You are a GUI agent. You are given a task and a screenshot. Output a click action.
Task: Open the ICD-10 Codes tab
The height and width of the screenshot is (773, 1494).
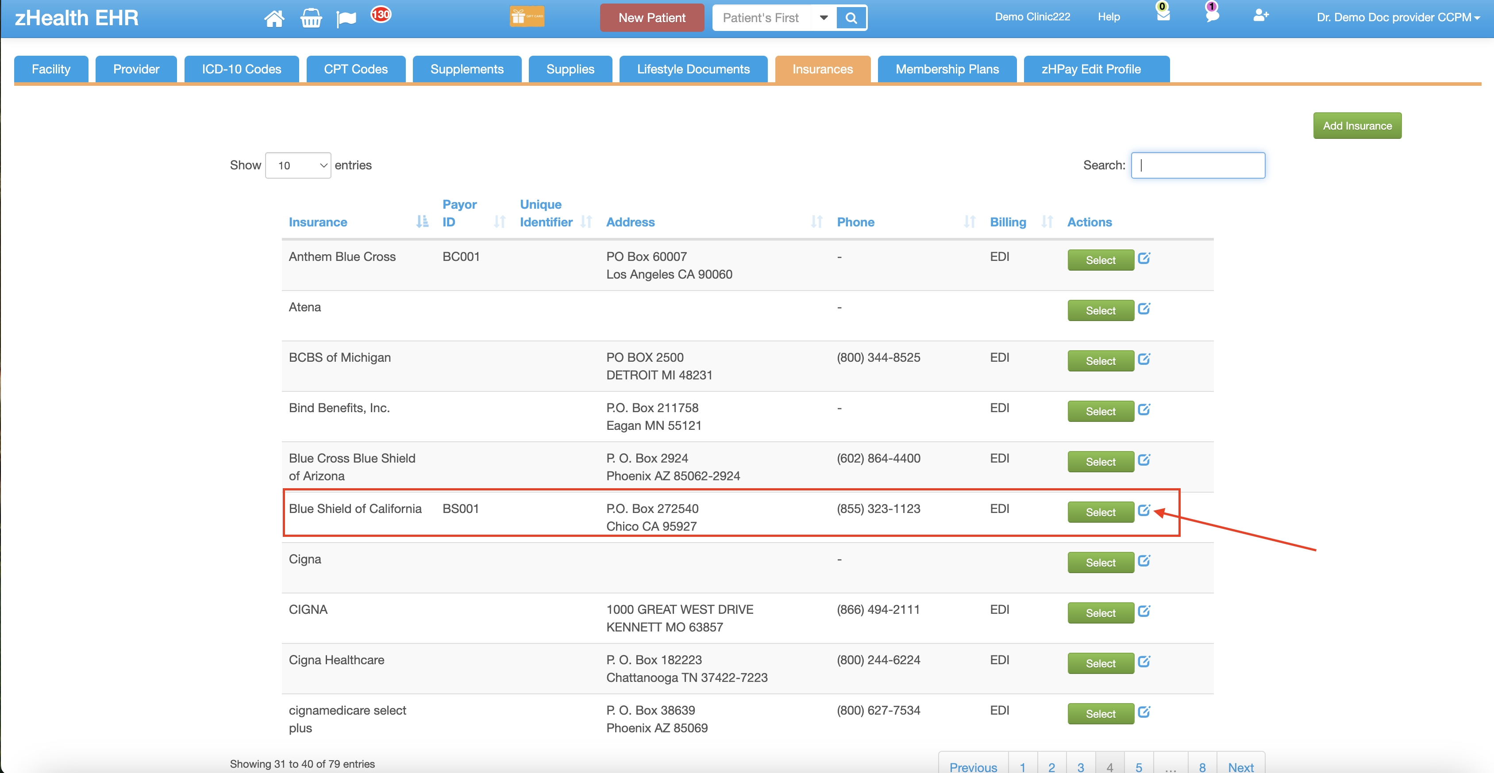click(x=241, y=69)
